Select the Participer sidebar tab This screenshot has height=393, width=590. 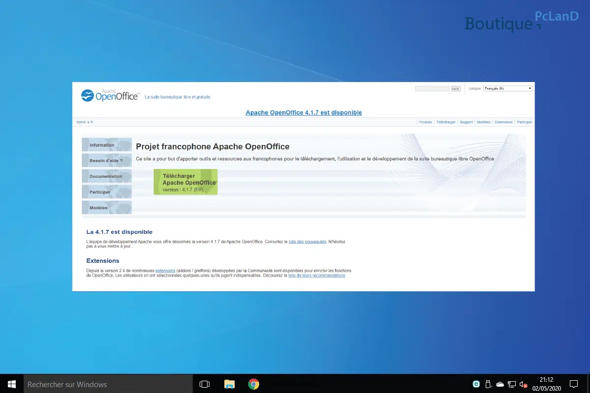(x=107, y=192)
